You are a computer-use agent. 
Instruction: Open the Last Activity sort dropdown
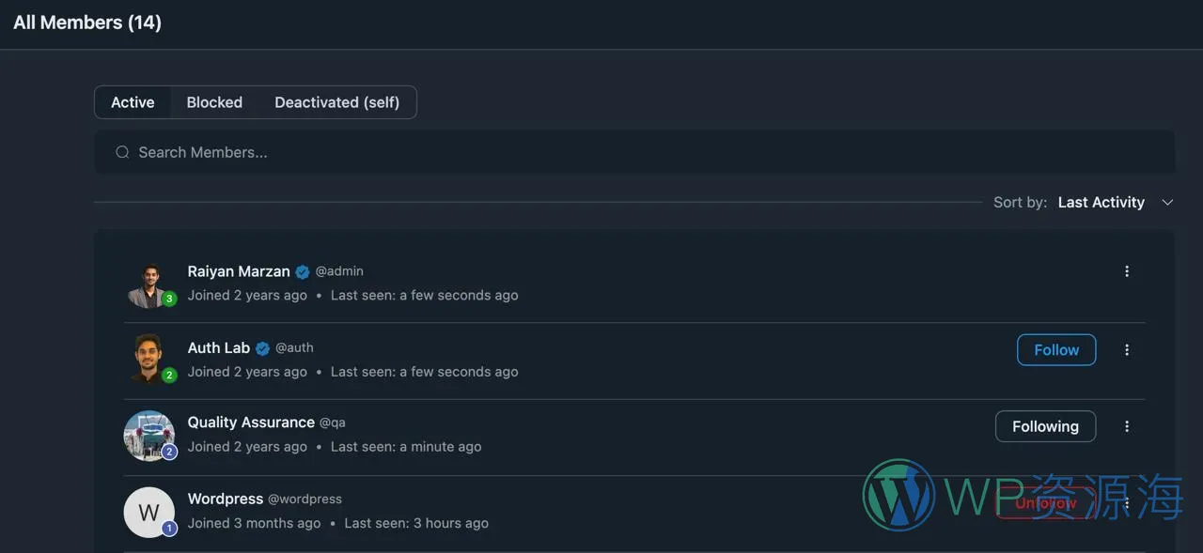[1101, 203]
